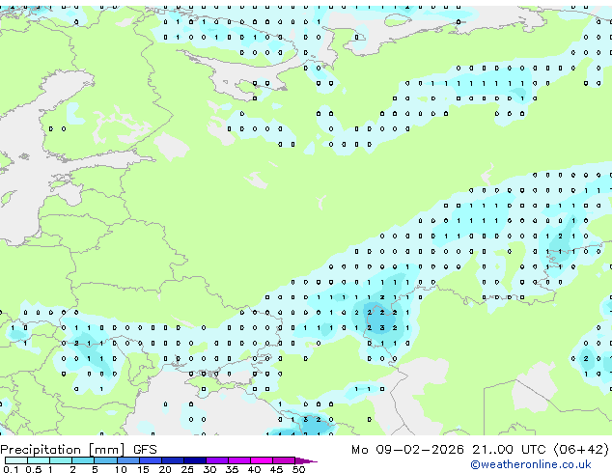
Task: Choose the dark blue swatch between 20 and 25
Action: [x=173, y=460]
